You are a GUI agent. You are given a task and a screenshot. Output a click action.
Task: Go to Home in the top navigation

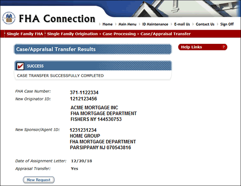pyautogui.click(x=108, y=24)
